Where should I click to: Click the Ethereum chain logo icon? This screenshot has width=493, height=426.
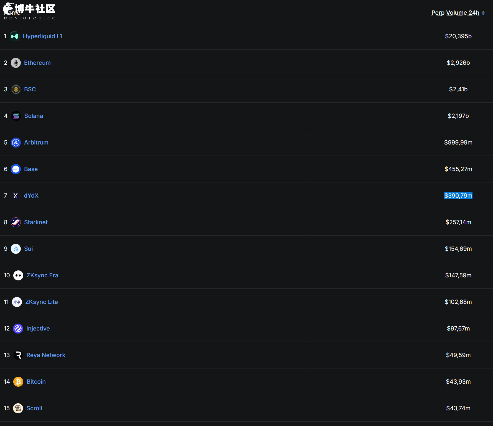click(16, 63)
